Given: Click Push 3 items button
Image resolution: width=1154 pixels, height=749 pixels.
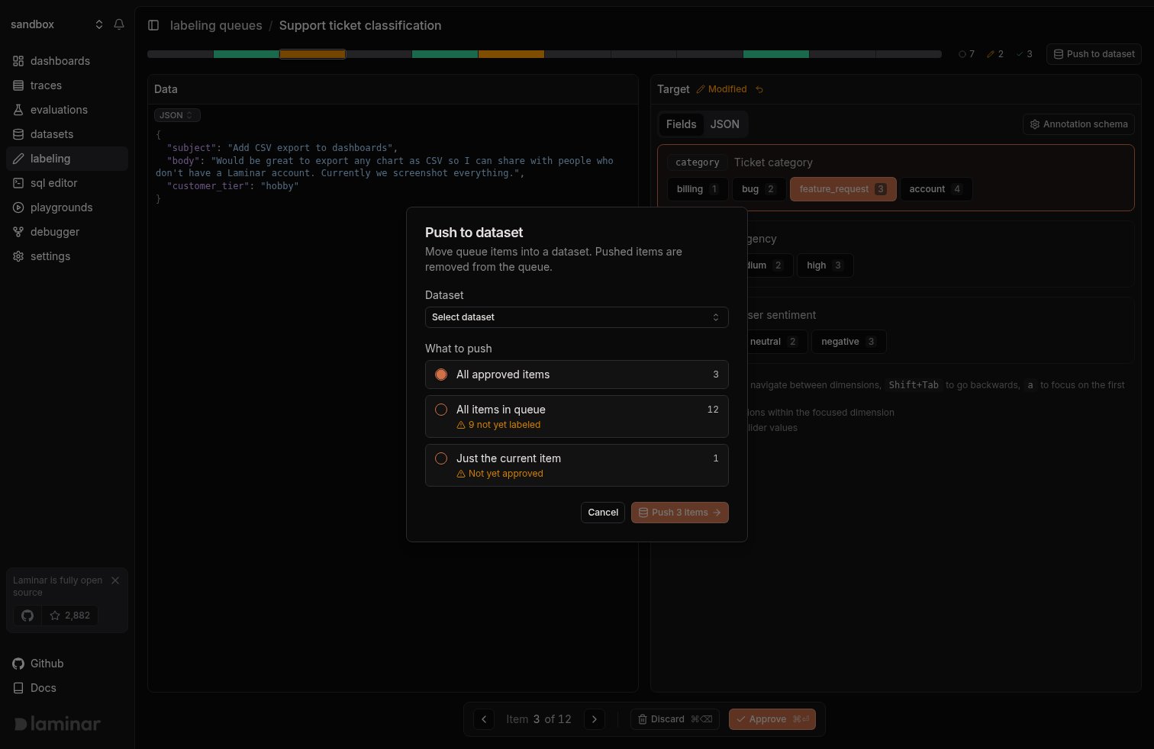Looking at the screenshot, I should click(680, 513).
